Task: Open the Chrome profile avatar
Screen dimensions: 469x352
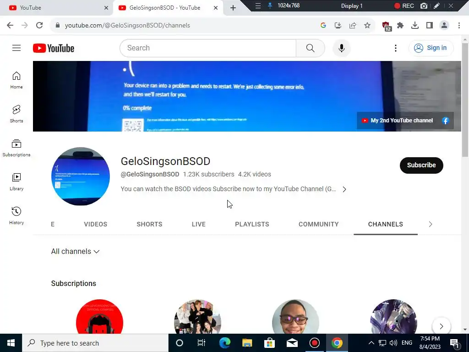Action: (444, 26)
